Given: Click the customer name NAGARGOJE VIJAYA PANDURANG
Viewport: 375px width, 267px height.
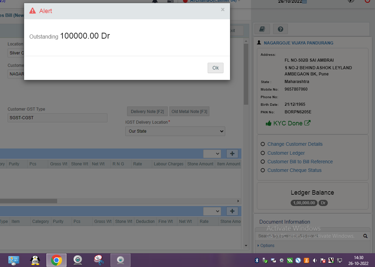Looking at the screenshot, I should (299, 43).
